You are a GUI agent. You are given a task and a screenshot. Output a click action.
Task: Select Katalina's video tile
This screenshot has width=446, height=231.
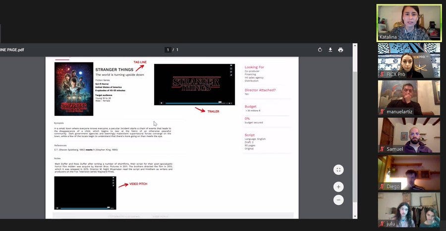pyautogui.click(x=409, y=23)
